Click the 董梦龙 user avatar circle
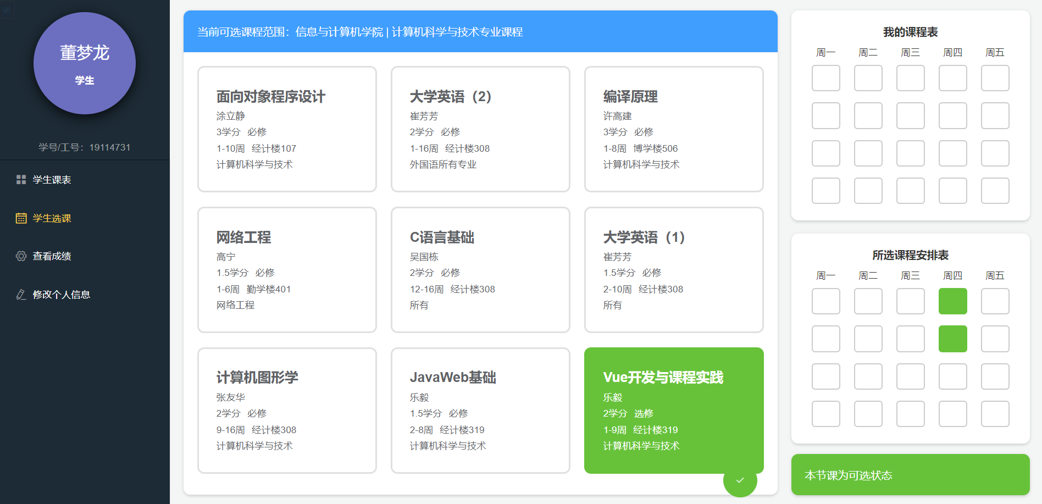1042x504 pixels. [x=85, y=63]
